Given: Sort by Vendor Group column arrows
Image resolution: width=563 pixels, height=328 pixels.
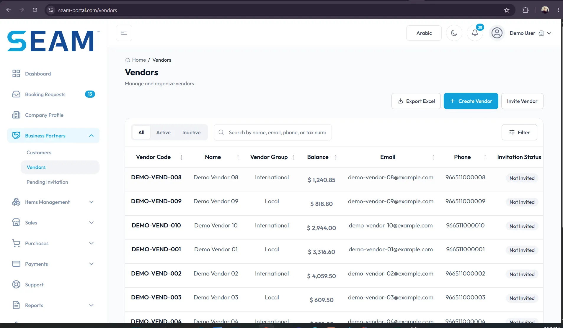Looking at the screenshot, I should point(293,158).
